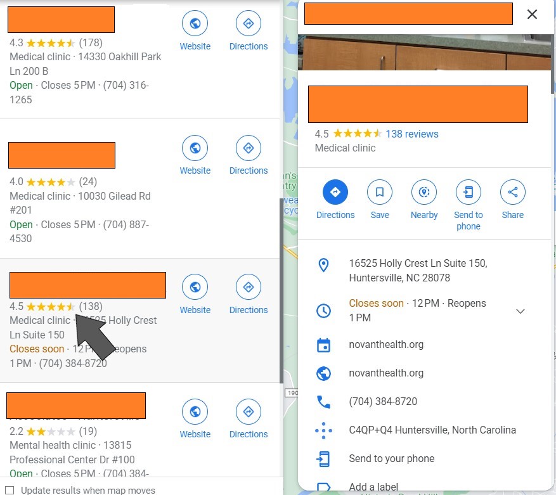Open Website for the Holly Crest clinic
556x495 pixels.
tap(195, 287)
